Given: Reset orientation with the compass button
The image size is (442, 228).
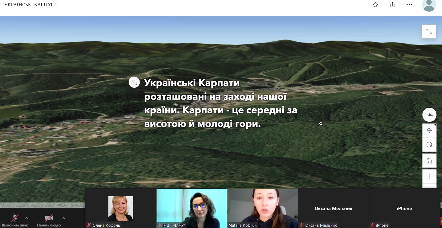Looking at the screenshot, I should (429, 115).
